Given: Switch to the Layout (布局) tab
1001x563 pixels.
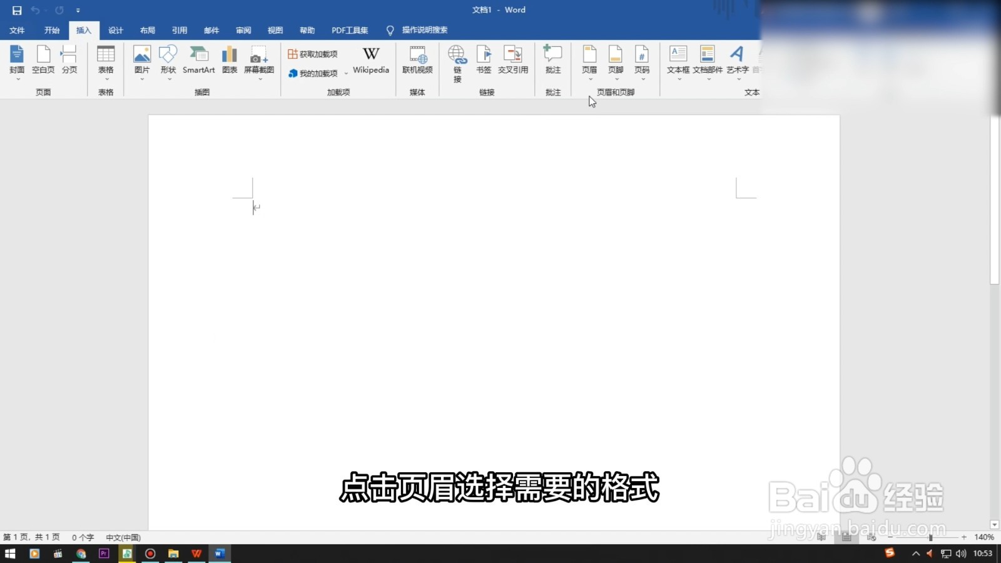Looking at the screenshot, I should pyautogui.click(x=148, y=30).
